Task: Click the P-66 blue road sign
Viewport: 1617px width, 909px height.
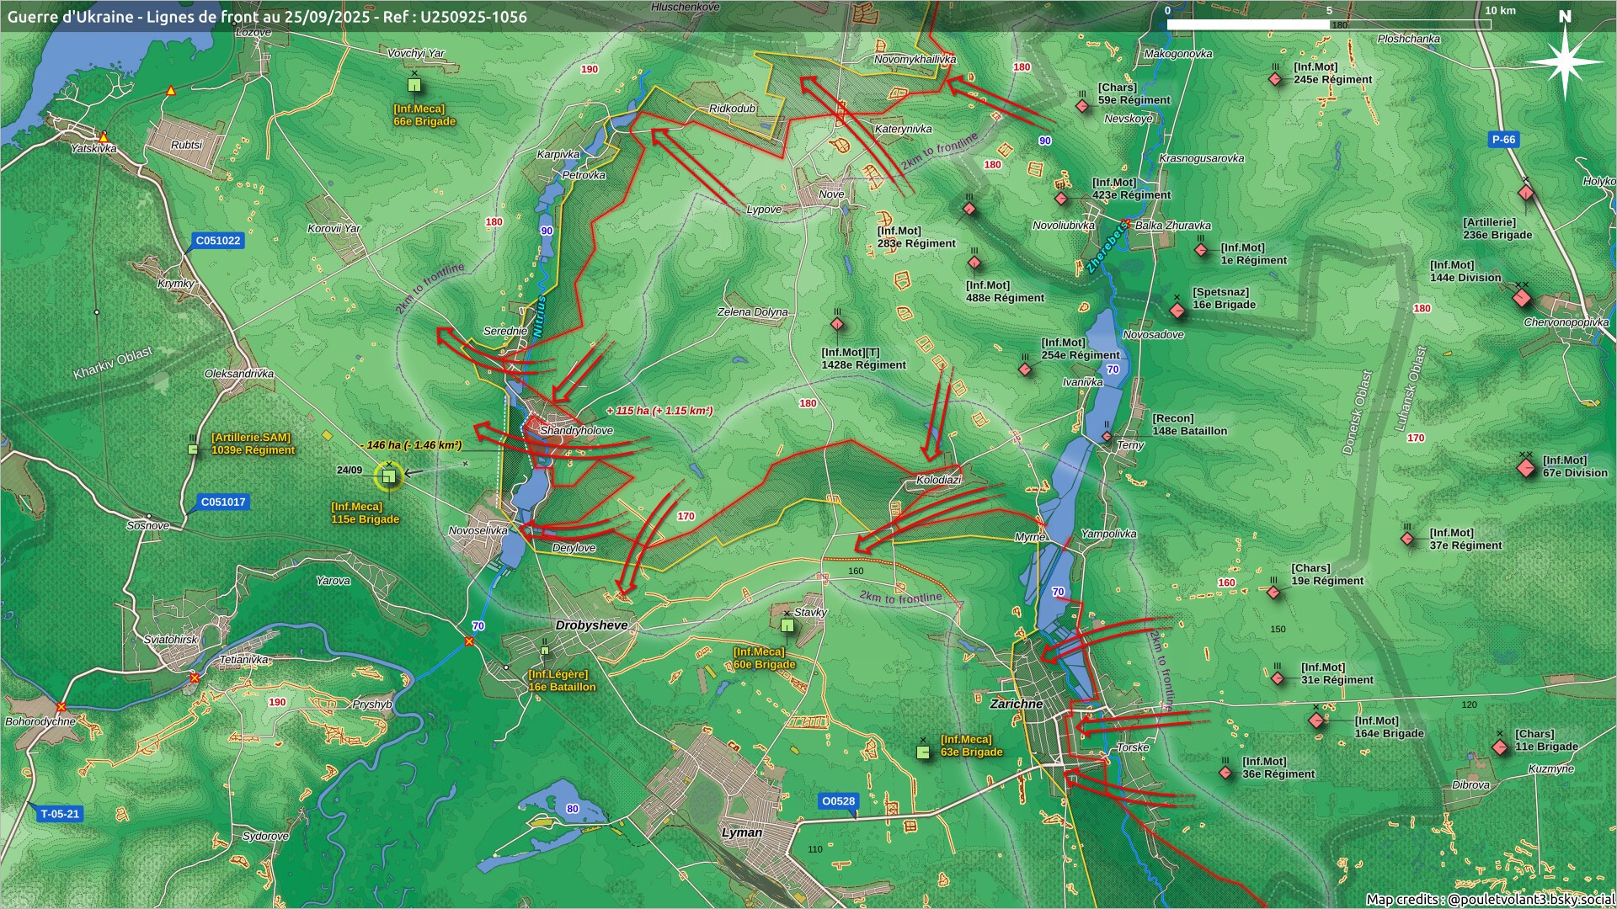Action: [x=1503, y=140]
